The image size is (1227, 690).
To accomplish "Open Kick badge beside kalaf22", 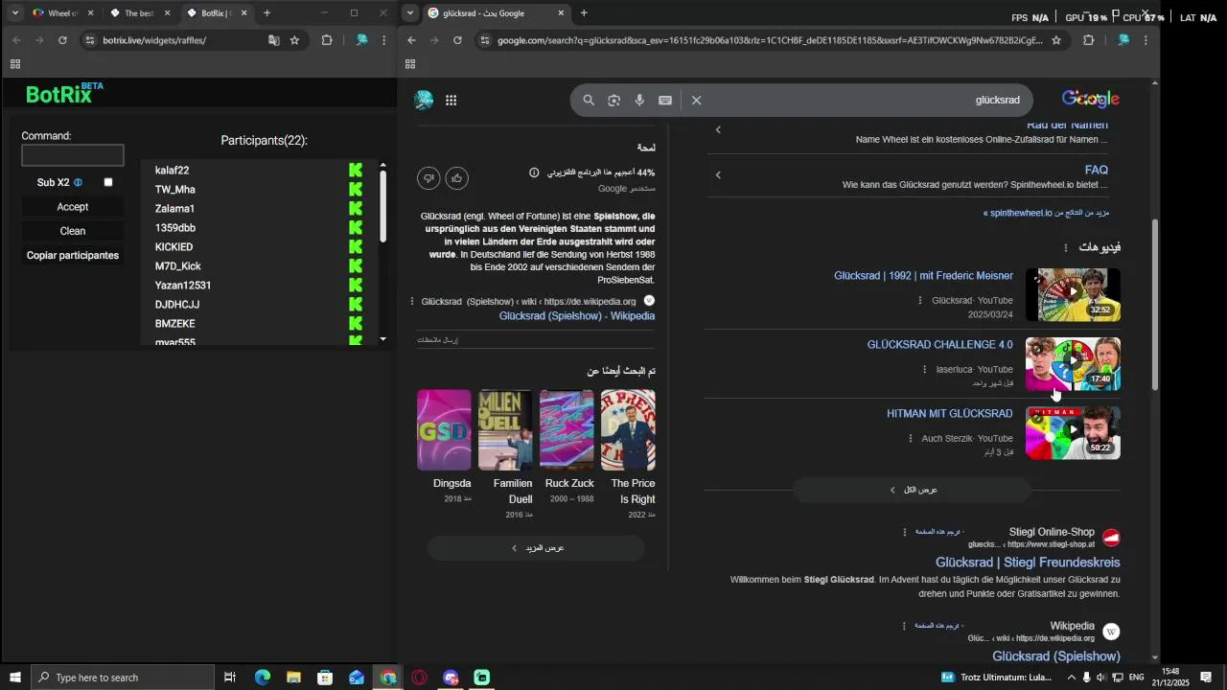I will [x=356, y=171].
